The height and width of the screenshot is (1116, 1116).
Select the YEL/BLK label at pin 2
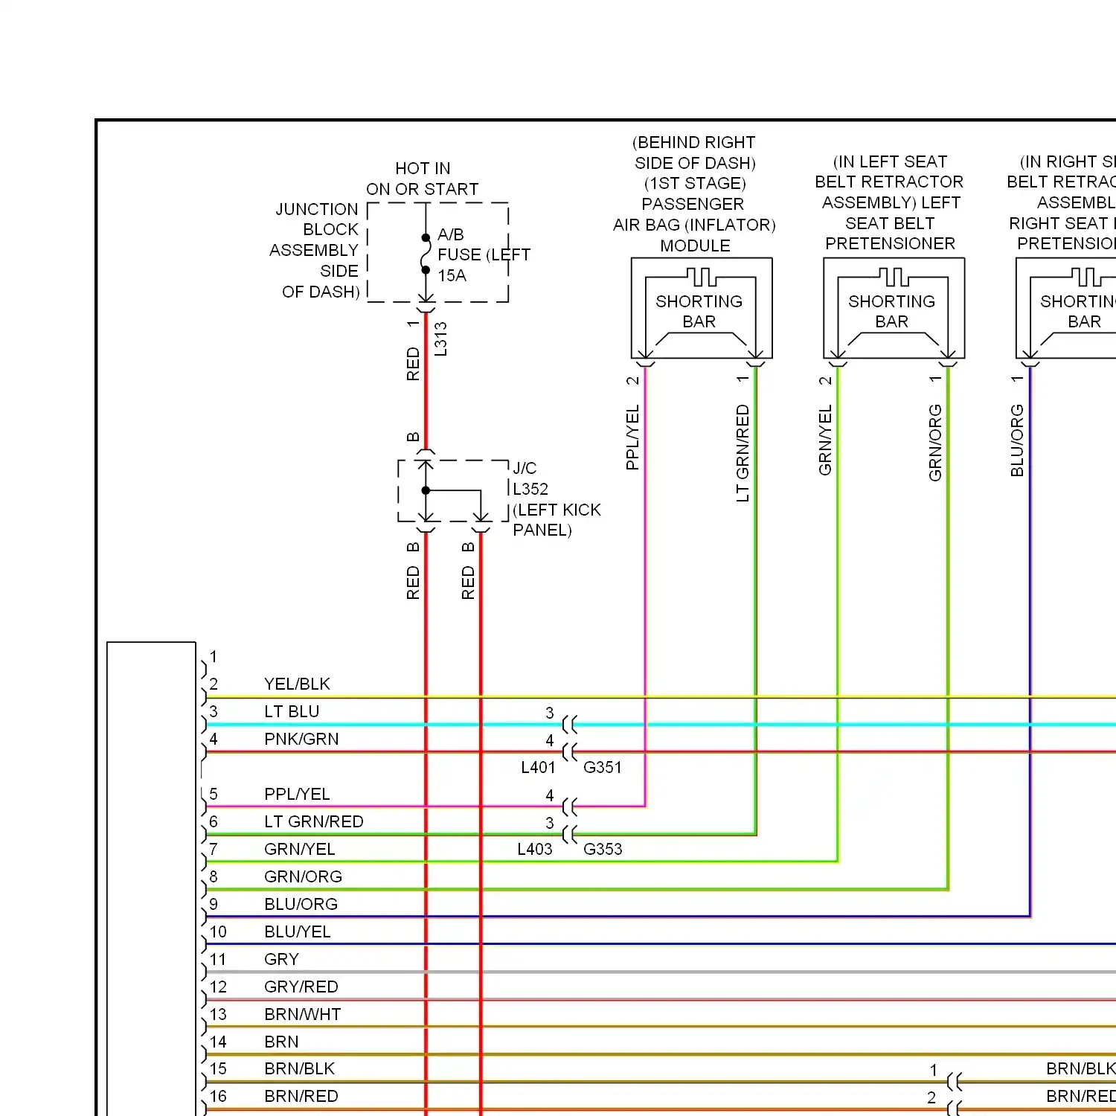(297, 684)
